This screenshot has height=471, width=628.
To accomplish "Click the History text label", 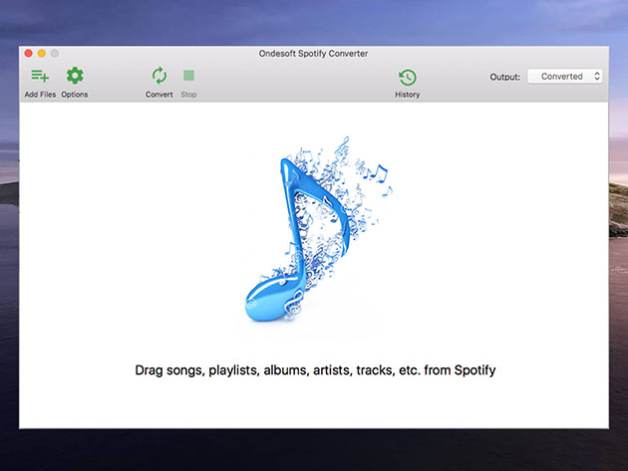I will tap(407, 95).
